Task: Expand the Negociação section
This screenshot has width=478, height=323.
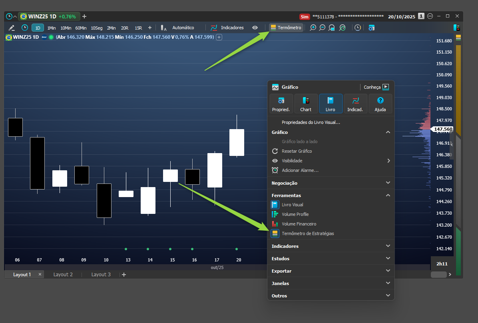Action: (x=331, y=183)
